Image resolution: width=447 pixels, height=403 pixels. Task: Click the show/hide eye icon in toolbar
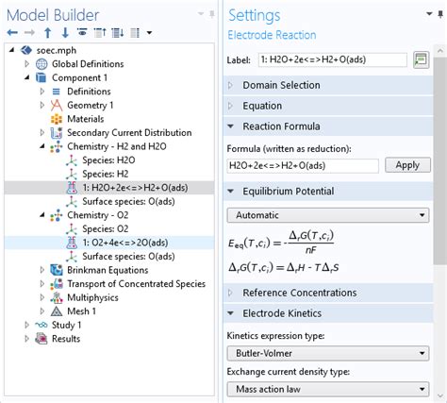(82, 32)
